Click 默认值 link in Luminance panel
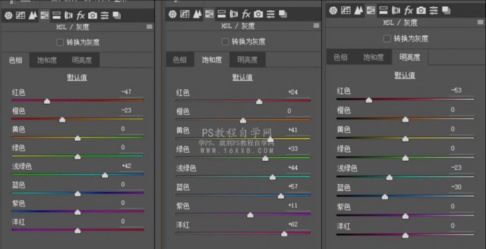Viewport: 486px width, 249px height. pos(405,76)
